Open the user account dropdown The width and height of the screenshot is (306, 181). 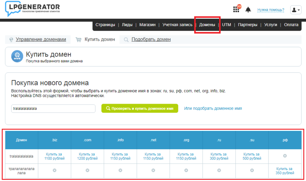(296, 10)
